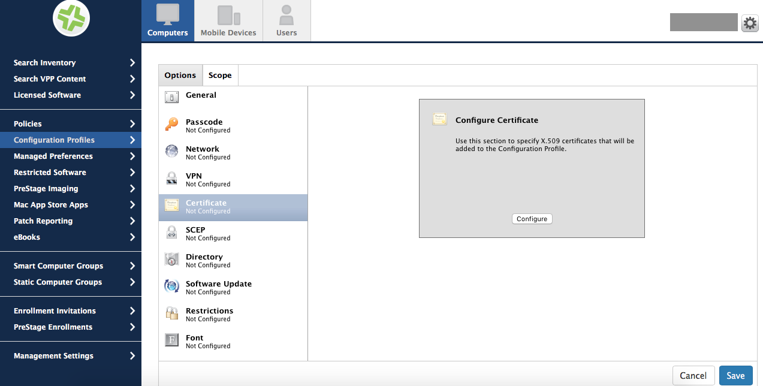Click certificate icon in Configure Certificate panel
This screenshot has width=763, height=386.
[x=440, y=119]
